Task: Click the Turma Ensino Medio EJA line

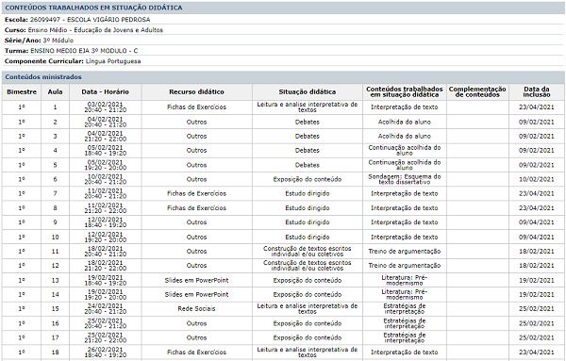Action: [71, 51]
